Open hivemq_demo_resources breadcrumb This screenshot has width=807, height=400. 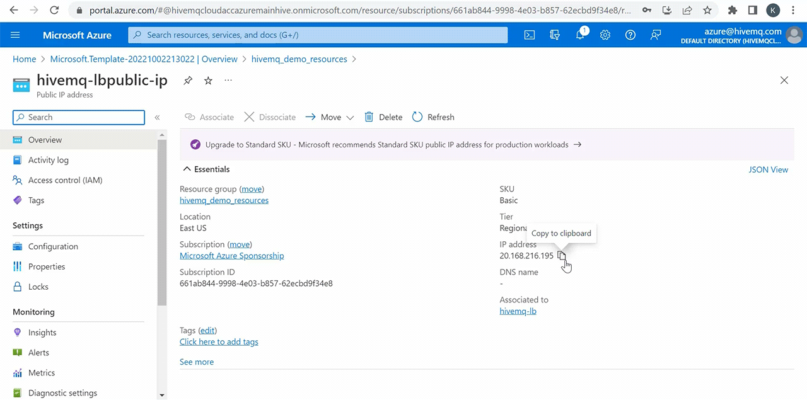[299, 59]
